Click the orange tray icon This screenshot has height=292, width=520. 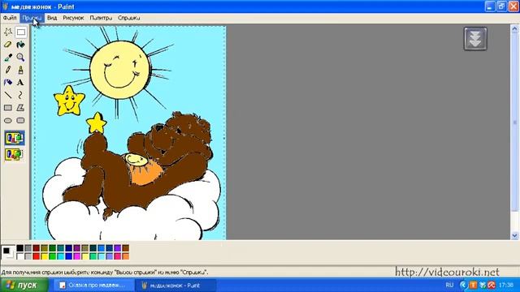(473, 285)
